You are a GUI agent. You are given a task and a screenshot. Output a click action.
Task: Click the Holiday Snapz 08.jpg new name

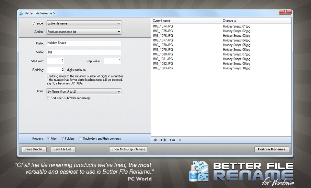pyautogui.click(x=236, y=59)
